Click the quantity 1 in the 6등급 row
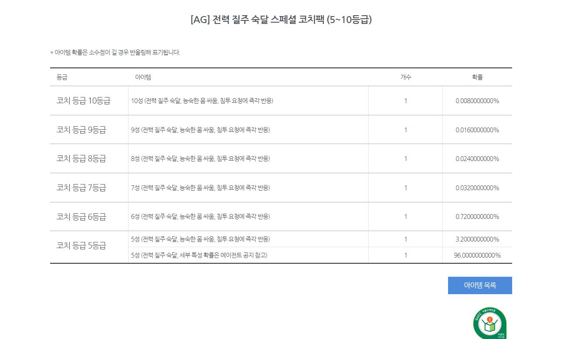The width and height of the screenshot is (581, 339). pos(406,216)
